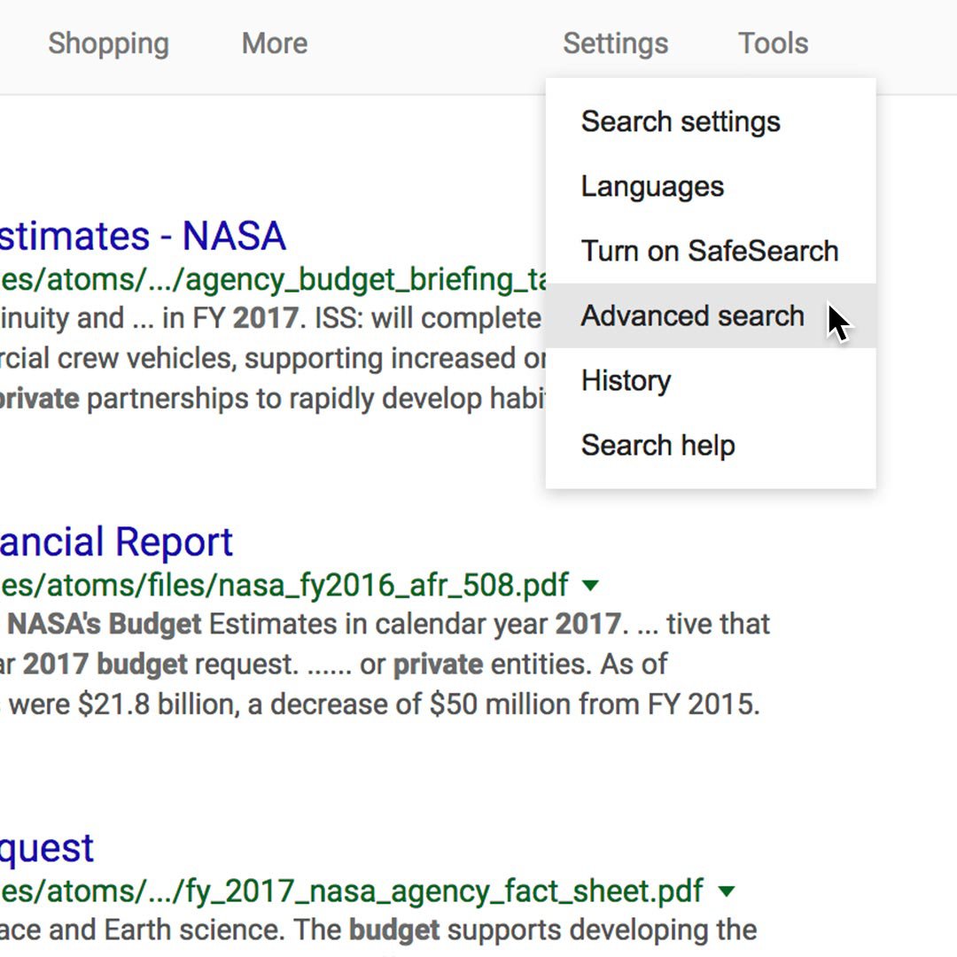
Task: Open the Settings dropdown menu
Action: pyautogui.click(x=615, y=43)
